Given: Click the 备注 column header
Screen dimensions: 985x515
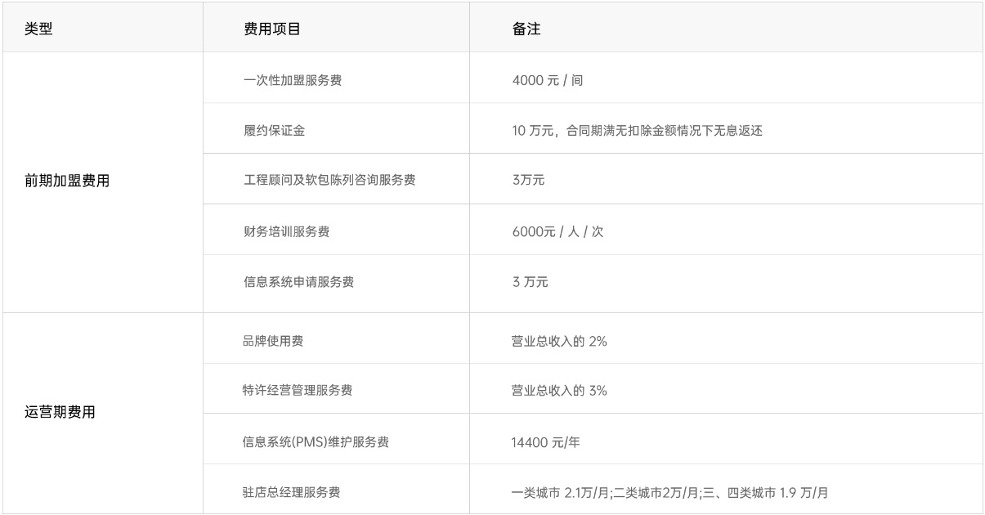Looking at the screenshot, I should pyautogui.click(x=526, y=29).
